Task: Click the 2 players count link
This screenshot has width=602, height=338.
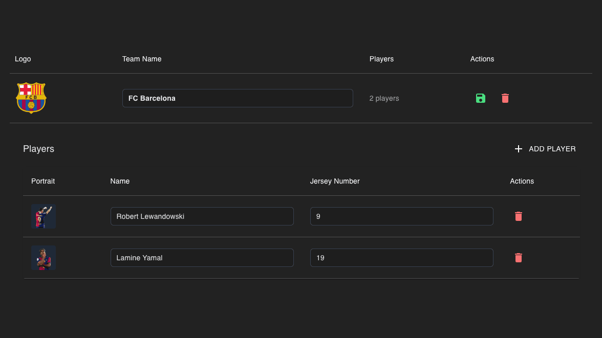Action: pos(384,98)
